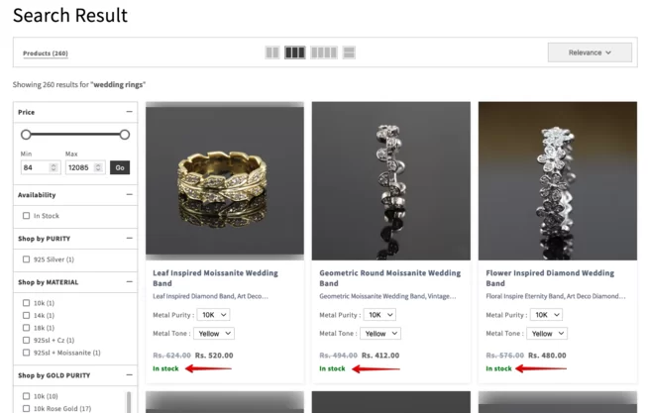Check the 10k (10) gold purity filter

pos(27,396)
